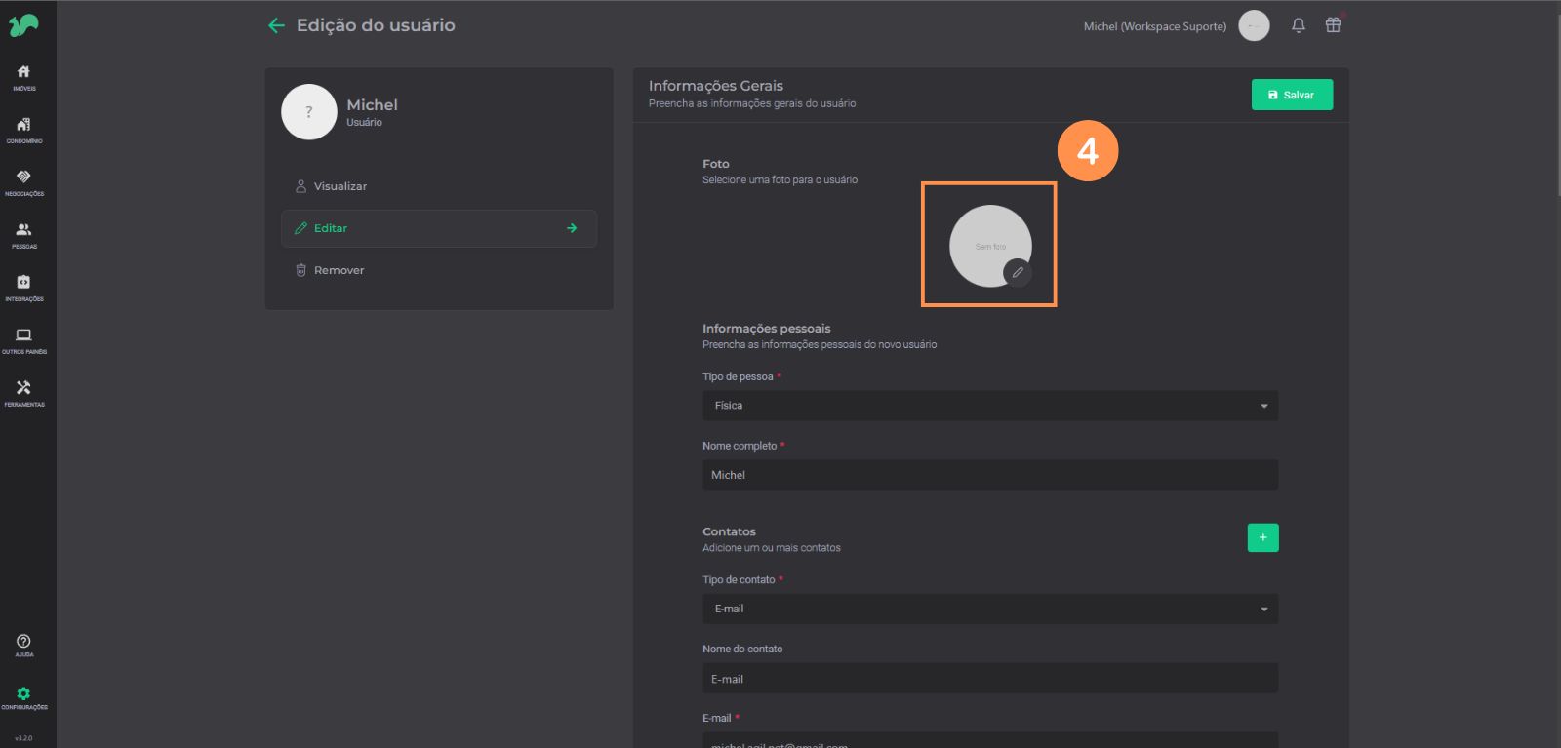Viewport: 1561px width, 748px height.
Task: Click the notifications bell icon
Action: coord(1298,26)
